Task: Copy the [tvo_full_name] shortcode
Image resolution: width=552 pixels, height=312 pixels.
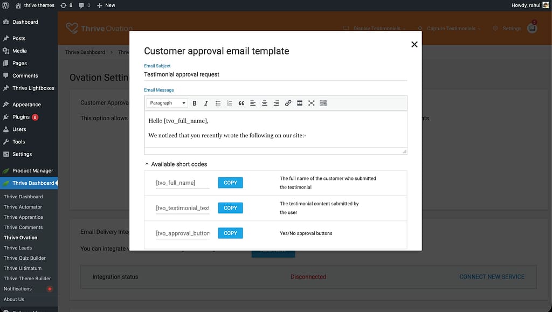Action: [x=230, y=183]
